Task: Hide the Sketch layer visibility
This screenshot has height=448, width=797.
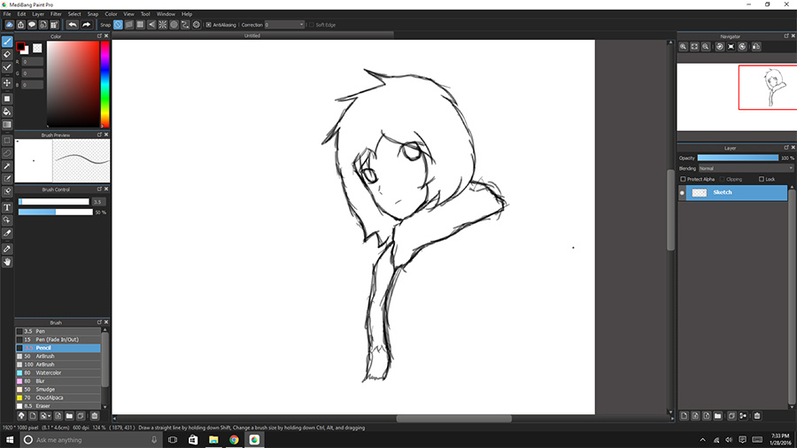Action: click(682, 192)
